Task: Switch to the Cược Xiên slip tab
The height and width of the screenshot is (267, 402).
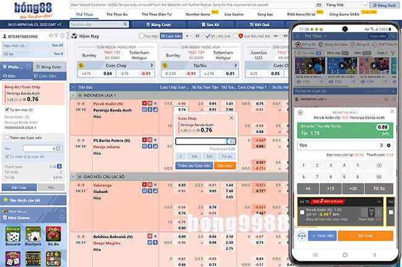Action: 45,76
